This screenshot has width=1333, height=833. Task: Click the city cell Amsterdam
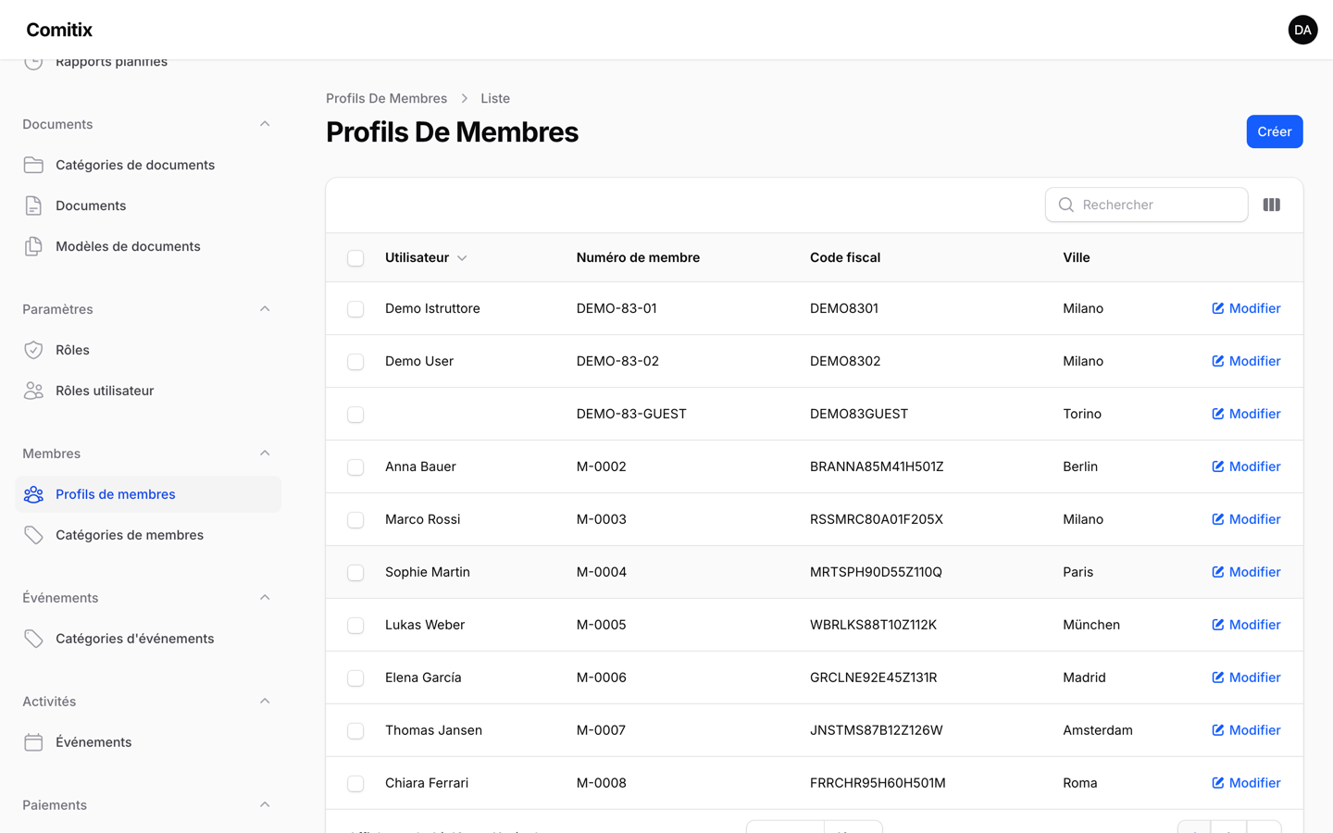[1098, 730]
